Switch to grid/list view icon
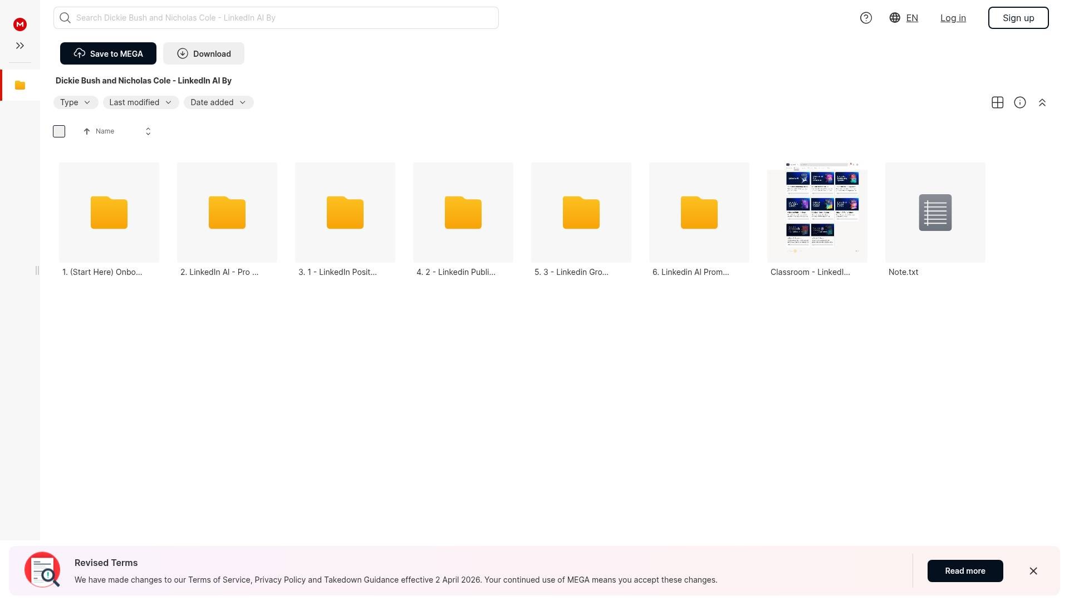1069x601 pixels. tap(997, 102)
